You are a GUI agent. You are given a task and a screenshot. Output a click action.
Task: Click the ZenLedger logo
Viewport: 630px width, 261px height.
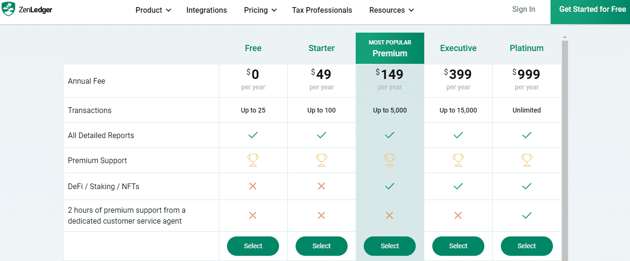tap(27, 10)
